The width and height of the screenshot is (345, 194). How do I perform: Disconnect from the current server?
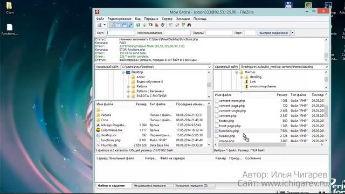click(x=157, y=25)
